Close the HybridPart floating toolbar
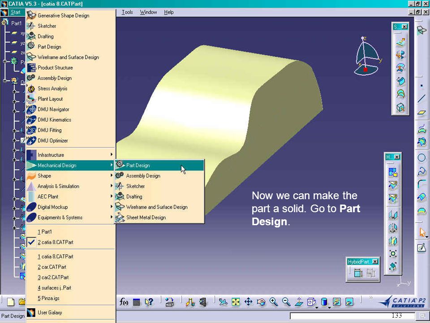 tap(375, 262)
